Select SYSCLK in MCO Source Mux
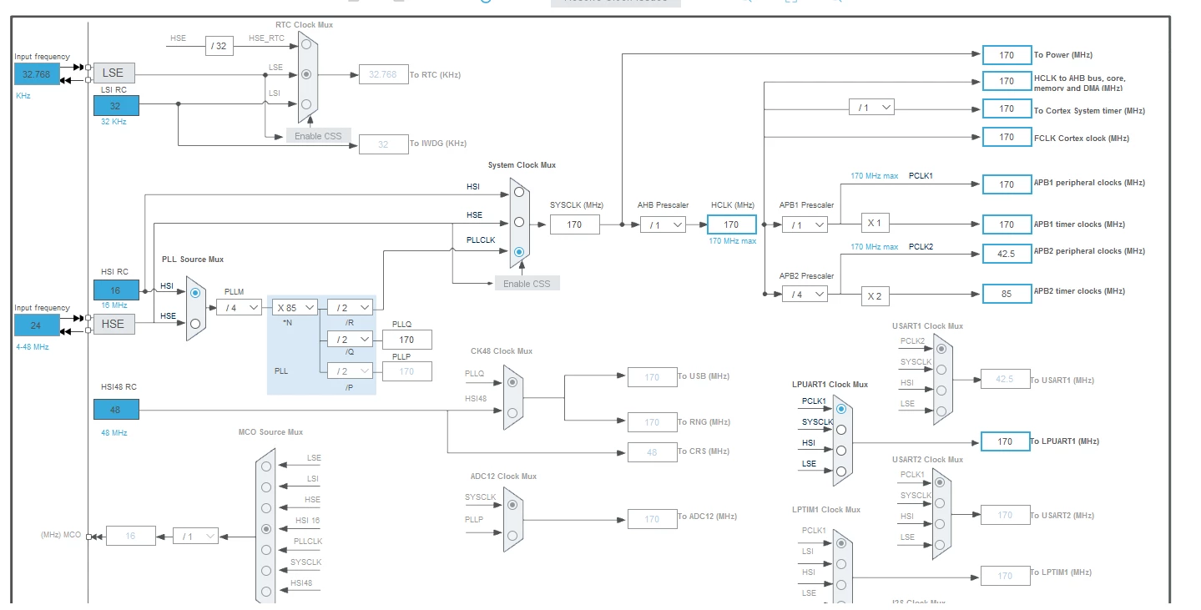Image resolution: width=1201 pixels, height=610 pixels. 266,571
